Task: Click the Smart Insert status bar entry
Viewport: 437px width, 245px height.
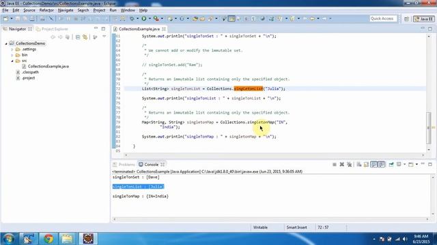Action: pos(296,227)
